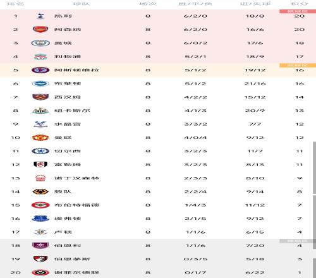Open the Newcastle (纽卡斯尔) team name
316x278 pixels.
pyautogui.click(x=72, y=111)
